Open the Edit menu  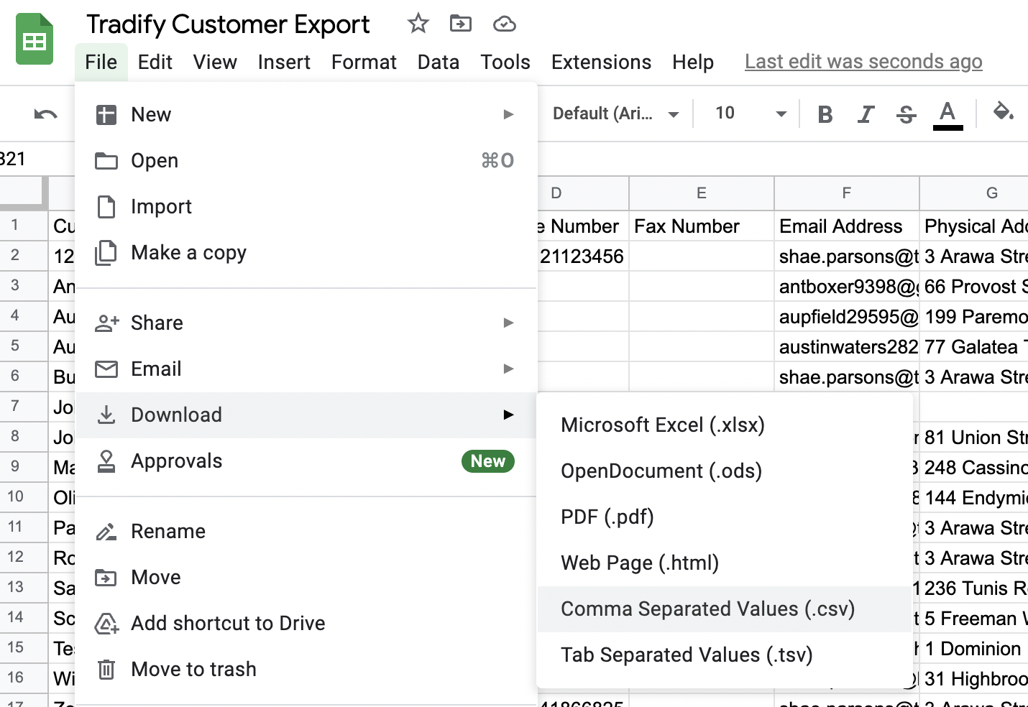click(x=155, y=62)
